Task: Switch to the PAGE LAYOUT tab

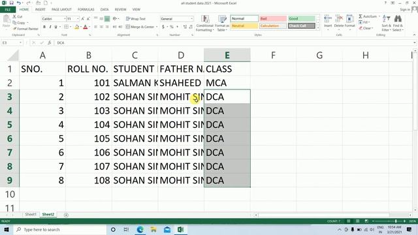Action: pyautogui.click(x=61, y=10)
